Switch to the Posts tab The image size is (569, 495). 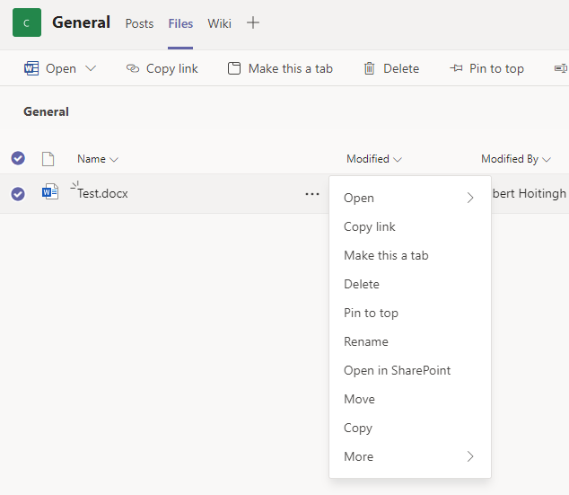pos(139,23)
